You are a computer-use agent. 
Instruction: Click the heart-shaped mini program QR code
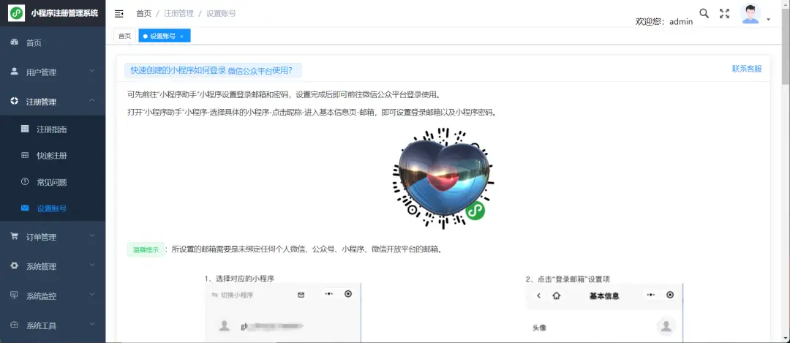pyautogui.click(x=442, y=178)
